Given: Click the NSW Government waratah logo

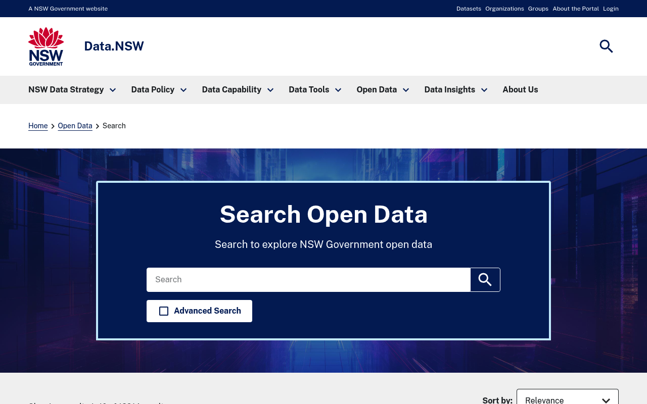Looking at the screenshot, I should [x=46, y=46].
